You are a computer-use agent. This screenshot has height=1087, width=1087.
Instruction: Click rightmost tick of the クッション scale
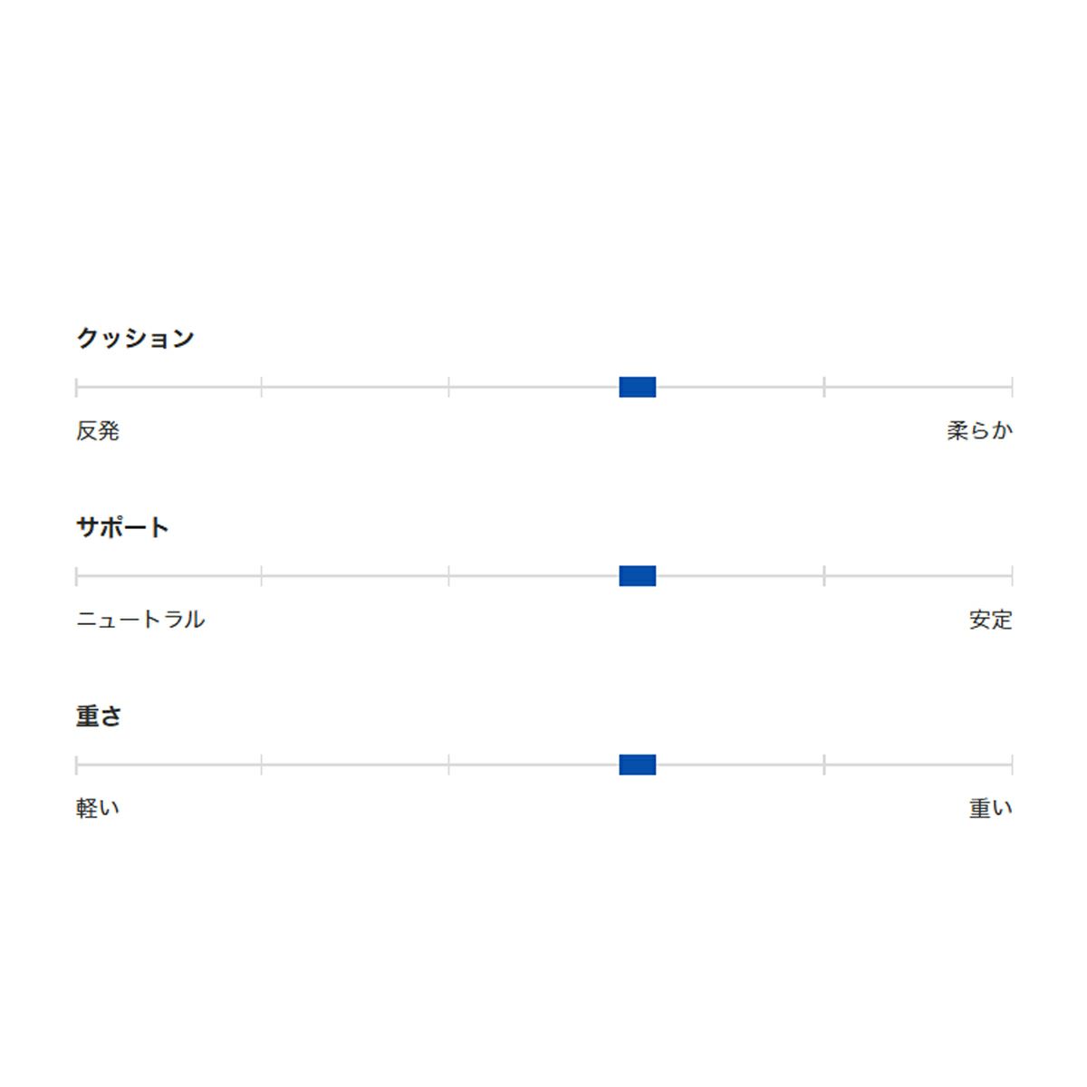coord(1011,387)
